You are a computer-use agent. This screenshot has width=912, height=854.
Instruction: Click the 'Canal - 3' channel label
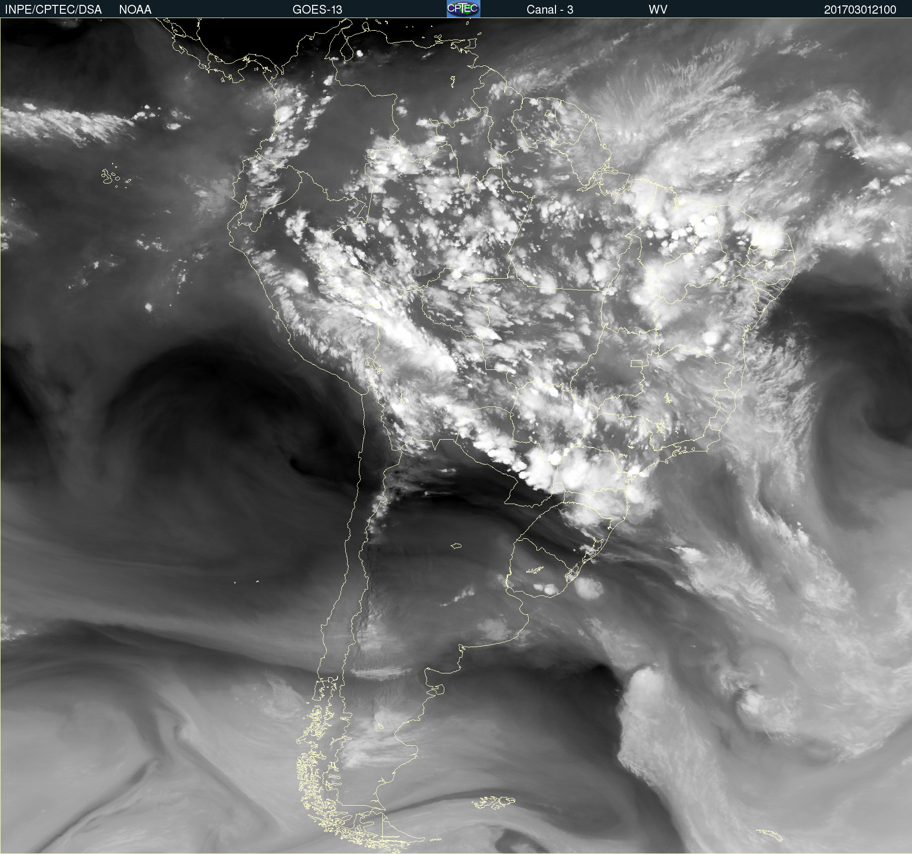coord(550,10)
